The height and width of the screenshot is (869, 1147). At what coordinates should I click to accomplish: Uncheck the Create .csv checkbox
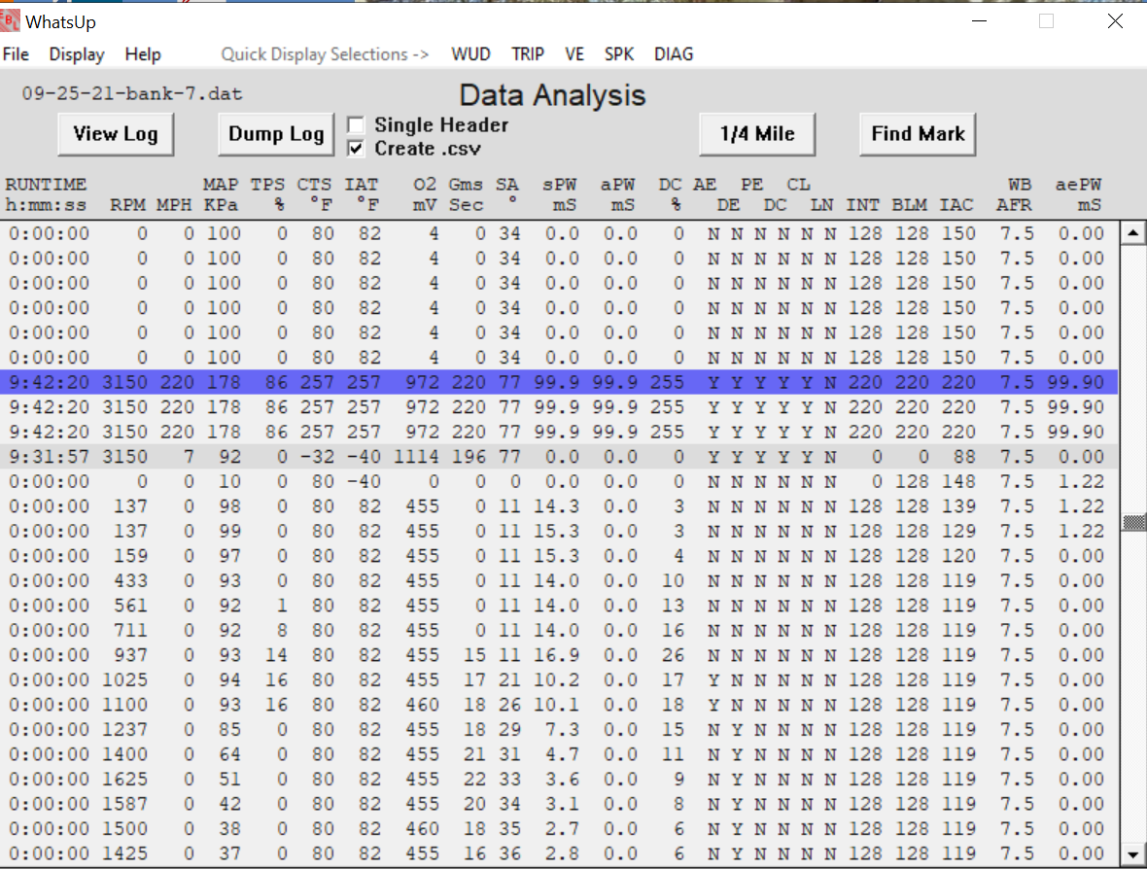357,149
